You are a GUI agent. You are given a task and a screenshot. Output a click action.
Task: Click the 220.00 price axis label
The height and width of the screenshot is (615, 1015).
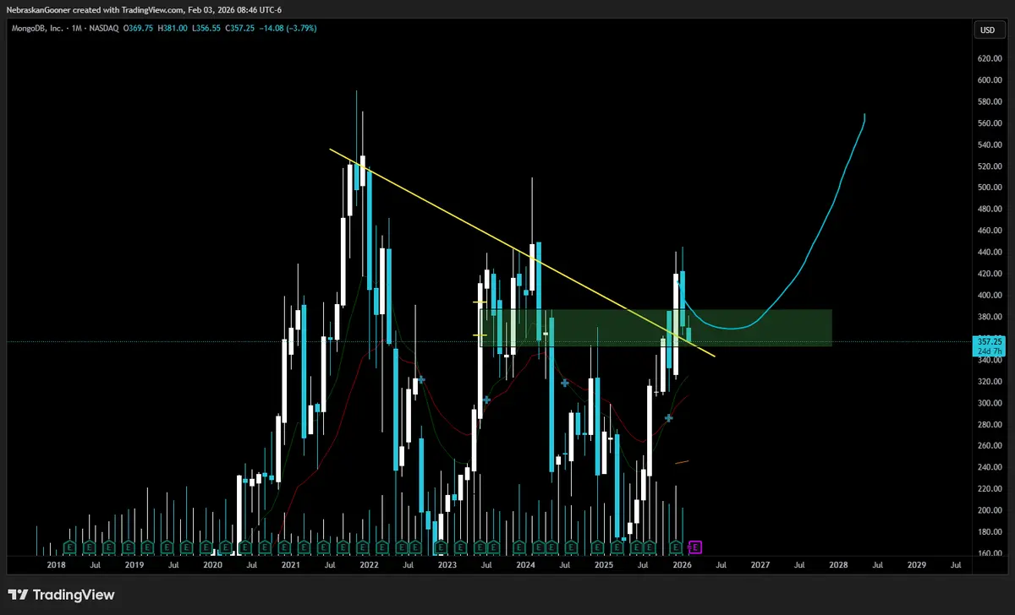point(990,489)
